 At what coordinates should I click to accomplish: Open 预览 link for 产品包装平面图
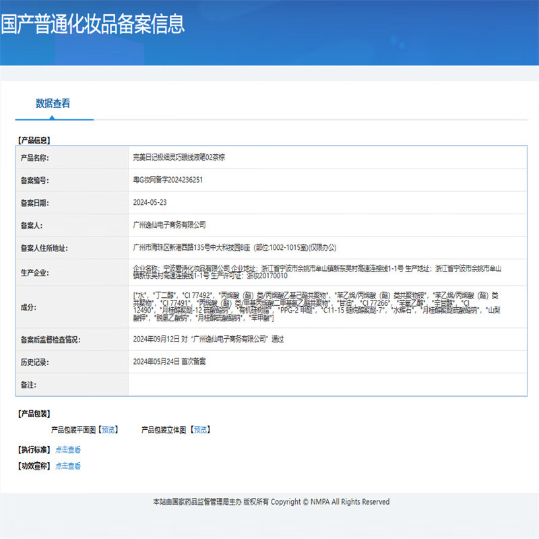[108, 429]
